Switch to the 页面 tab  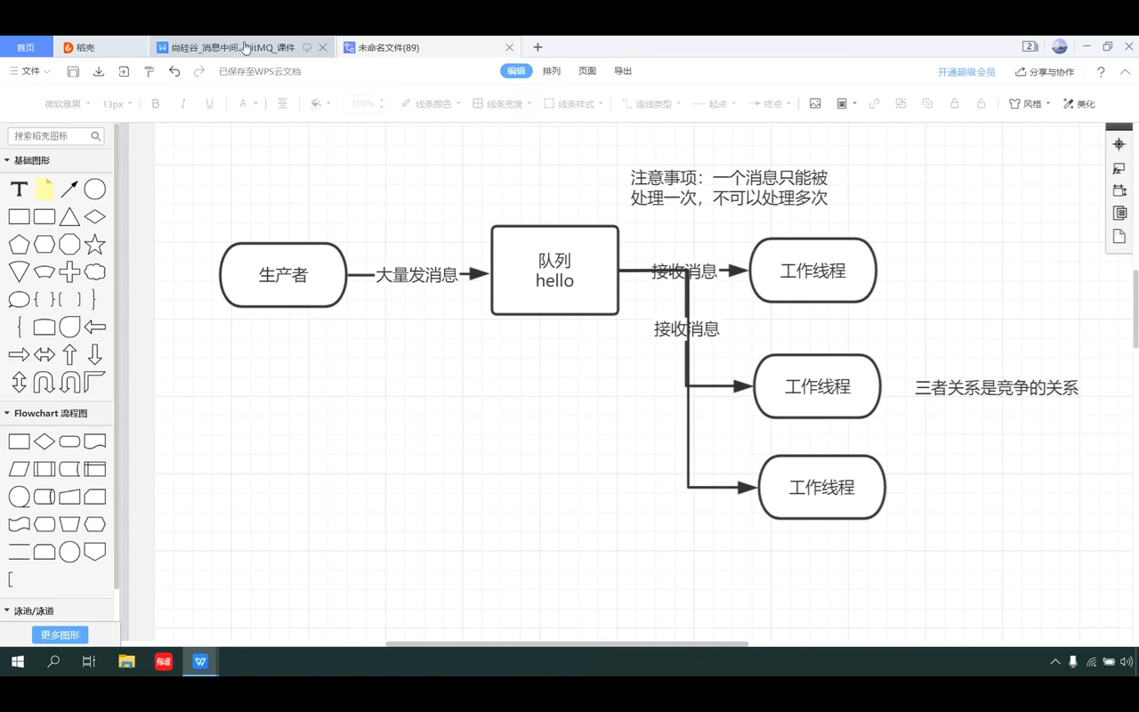point(587,71)
